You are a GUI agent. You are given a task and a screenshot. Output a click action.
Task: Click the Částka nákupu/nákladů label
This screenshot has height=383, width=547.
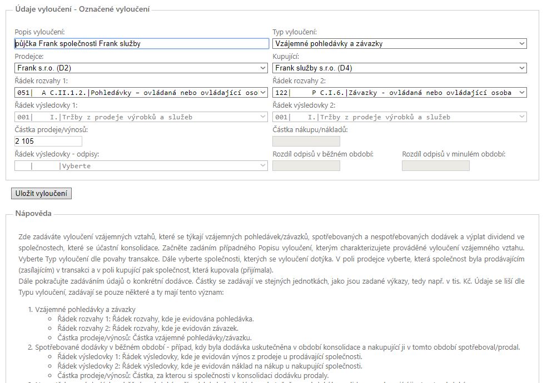[310, 130]
